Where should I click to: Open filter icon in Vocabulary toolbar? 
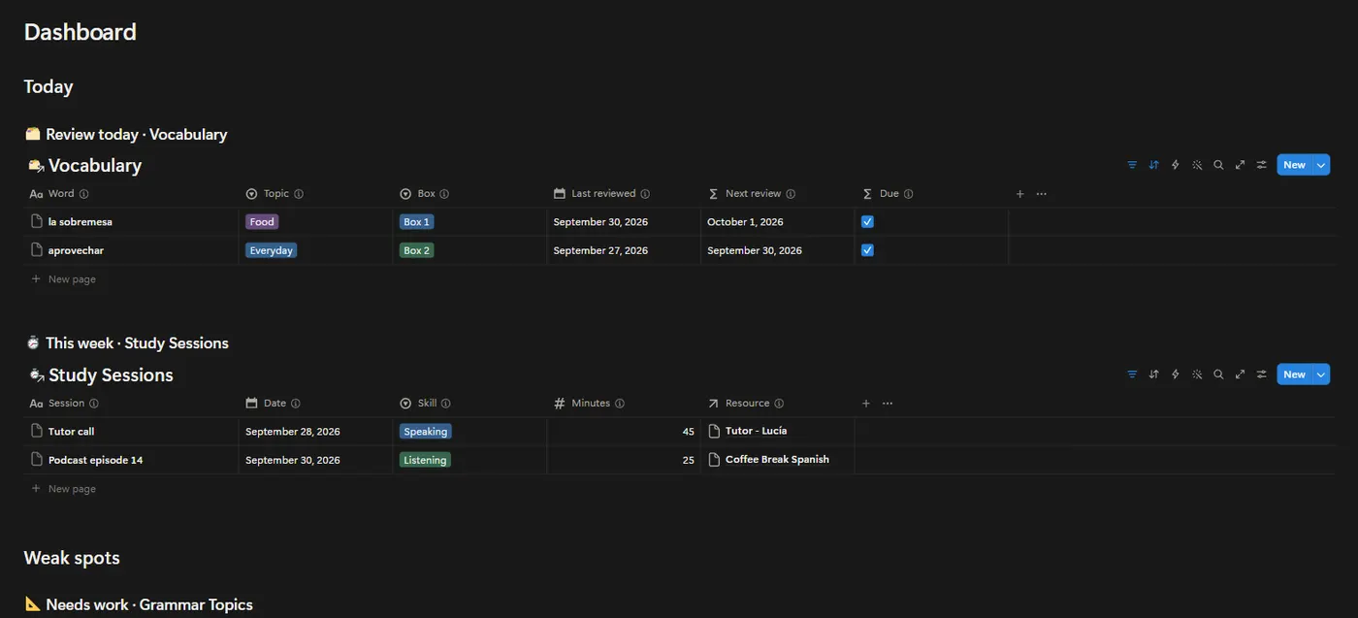pos(1132,165)
